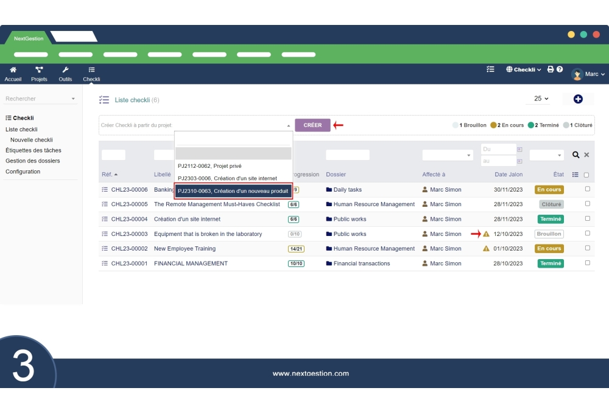609x413 pixels.
Task: Run the search with the magnifier icon
Action: coord(576,154)
